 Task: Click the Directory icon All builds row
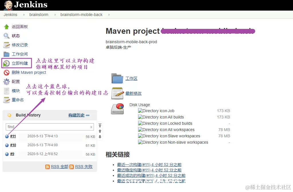184,117
